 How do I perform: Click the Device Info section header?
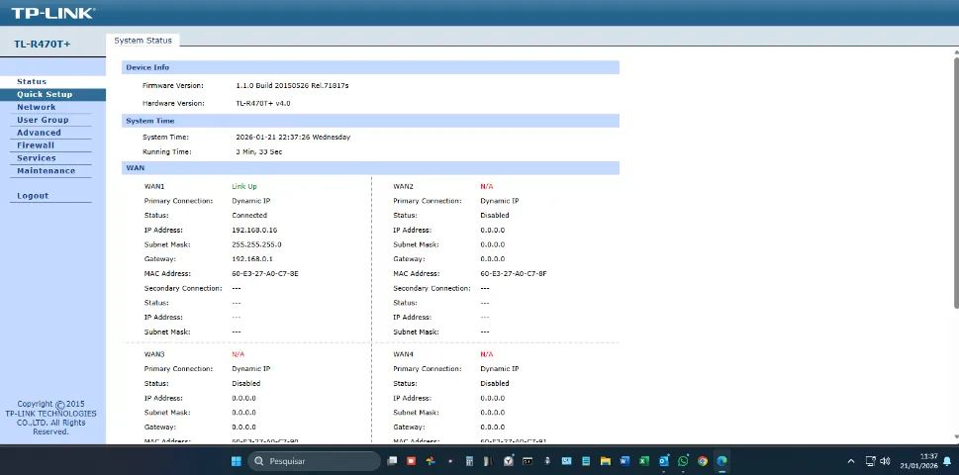click(x=370, y=67)
